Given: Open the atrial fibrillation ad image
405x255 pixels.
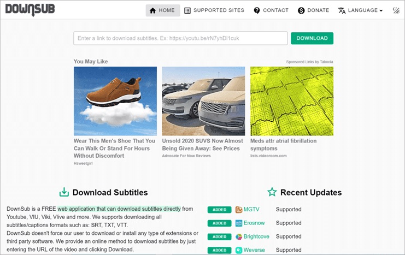Looking at the screenshot, I should [x=291, y=100].
